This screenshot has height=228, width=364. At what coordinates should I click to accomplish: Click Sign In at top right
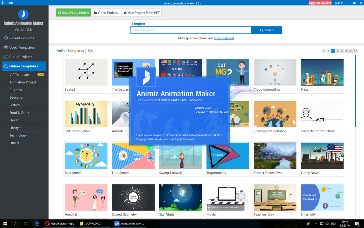pyautogui.click(x=339, y=3)
